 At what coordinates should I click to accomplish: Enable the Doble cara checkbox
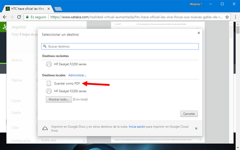click(37, 140)
